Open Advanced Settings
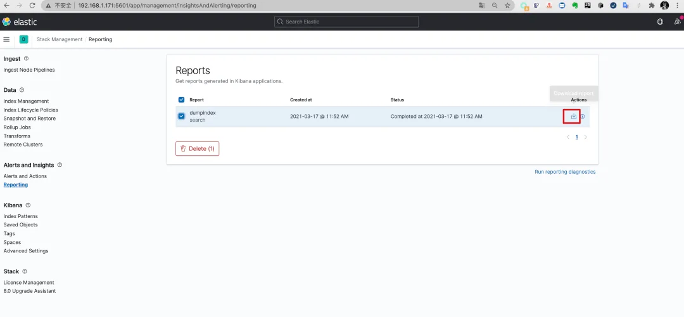 point(26,251)
